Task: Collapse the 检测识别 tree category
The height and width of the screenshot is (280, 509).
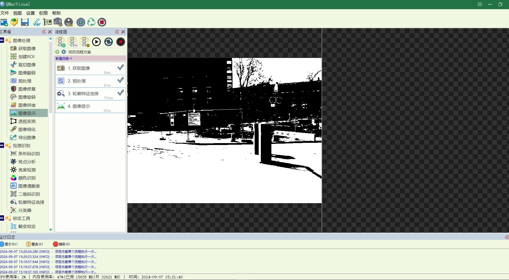Action: tap(2, 146)
